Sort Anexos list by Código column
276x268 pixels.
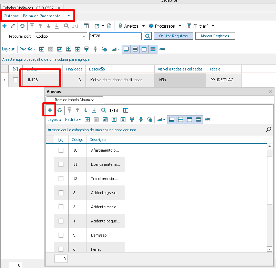pos(78,140)
